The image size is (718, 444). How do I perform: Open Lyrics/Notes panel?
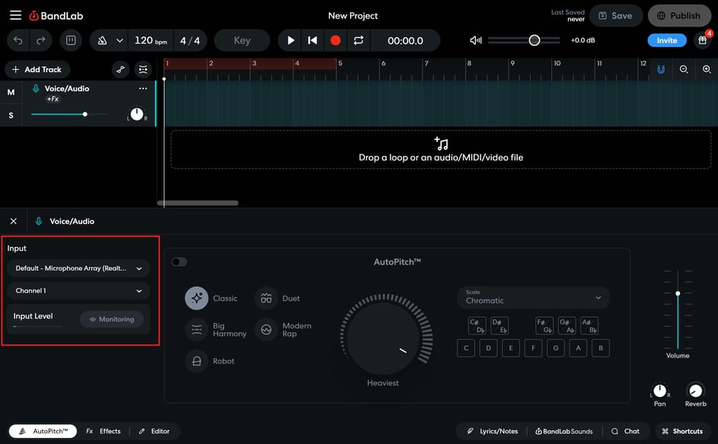click(493, 431)
